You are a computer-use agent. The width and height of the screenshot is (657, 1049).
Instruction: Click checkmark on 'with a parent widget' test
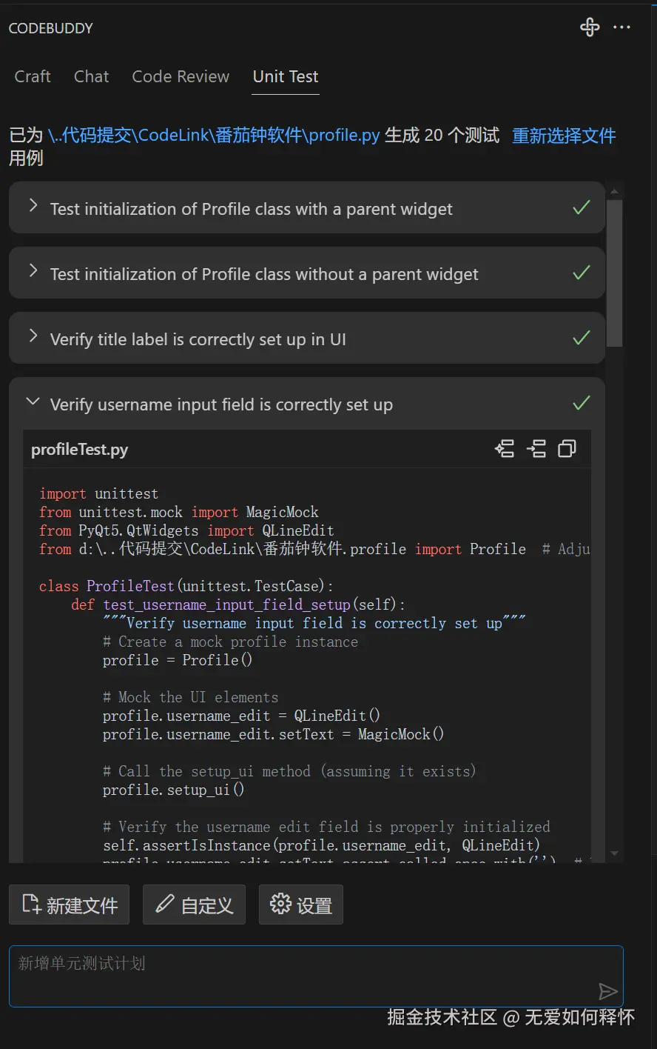point(582,208)
